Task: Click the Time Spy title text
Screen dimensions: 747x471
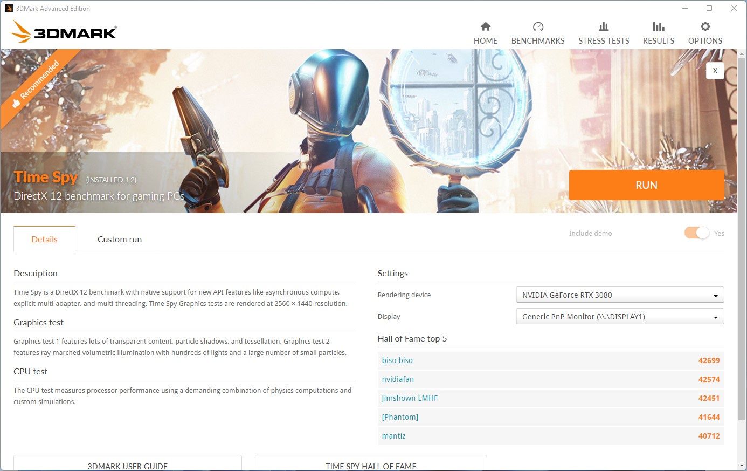Action: [46, 177]
